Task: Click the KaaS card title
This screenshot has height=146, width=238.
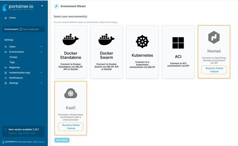Action: click(x=71, y=108)
